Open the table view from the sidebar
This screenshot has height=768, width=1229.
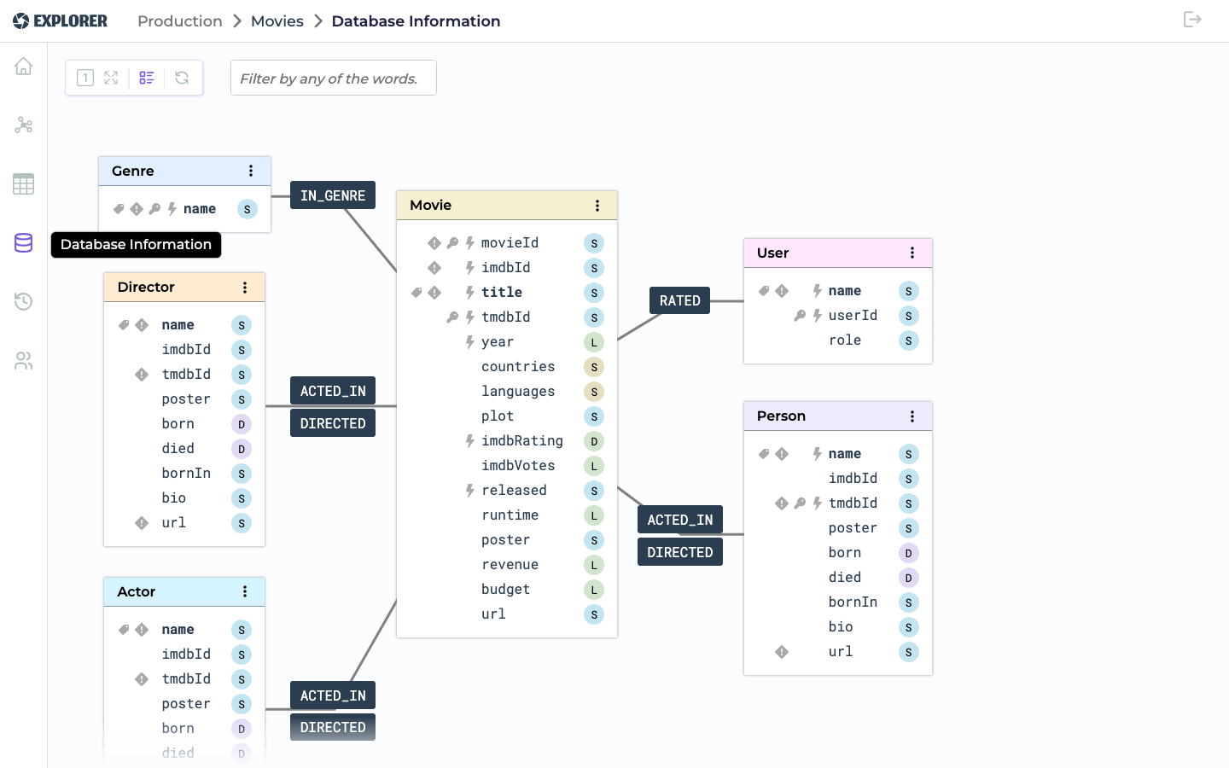click(x=23, y=184)
